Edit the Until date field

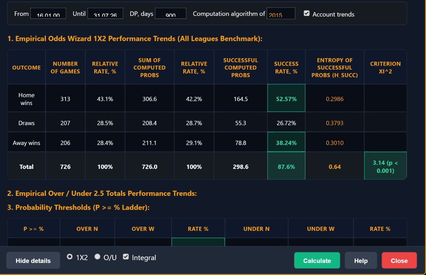pyautogui.click(x=105, y=13)
